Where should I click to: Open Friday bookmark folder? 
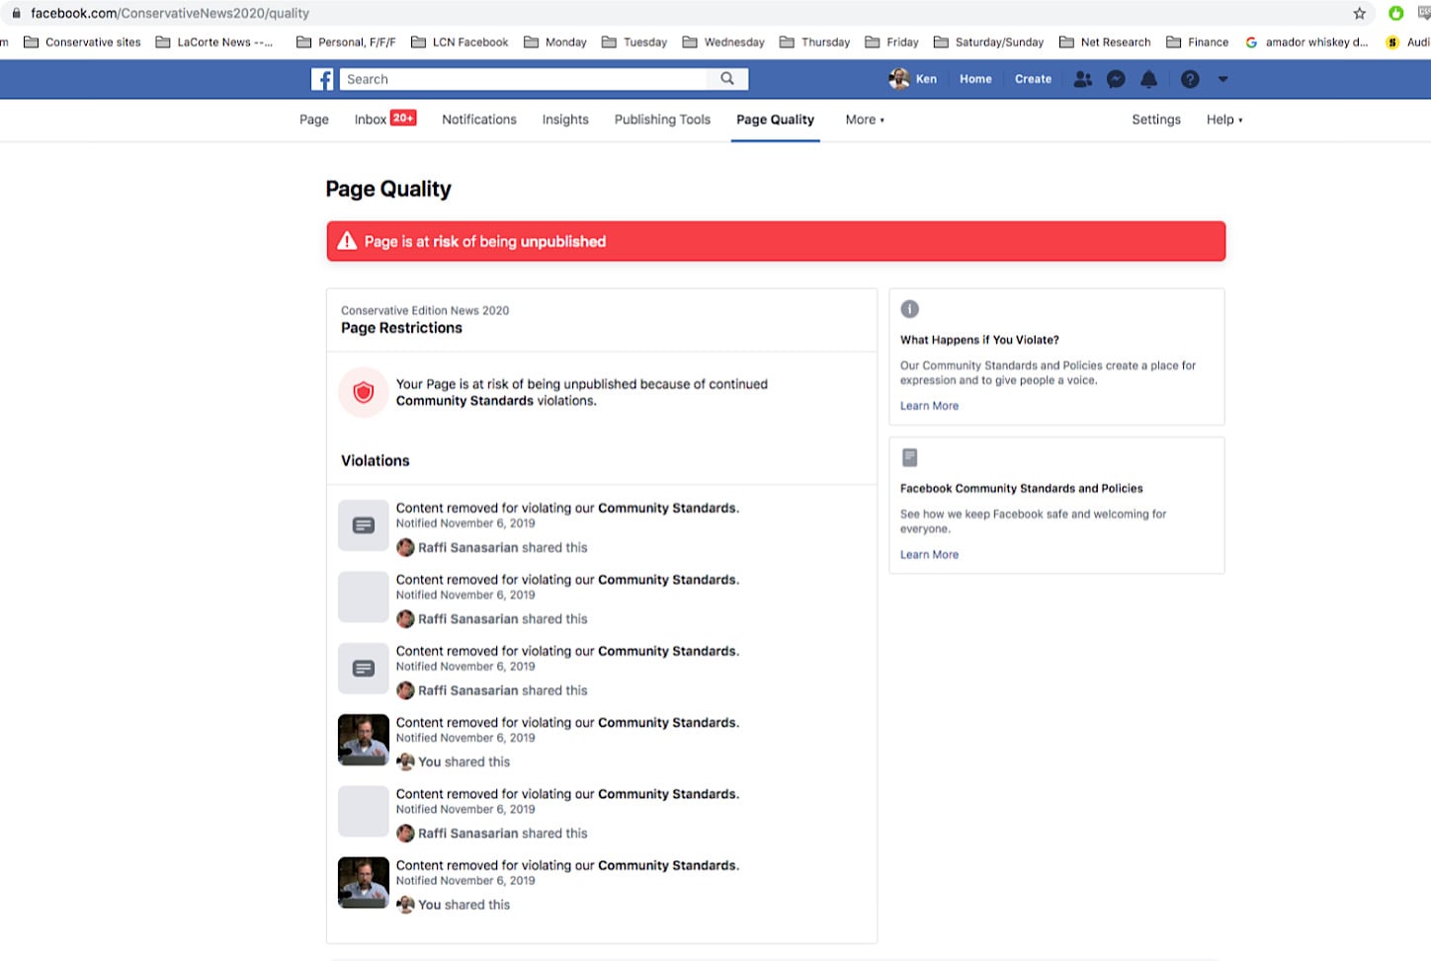(891, 42)
